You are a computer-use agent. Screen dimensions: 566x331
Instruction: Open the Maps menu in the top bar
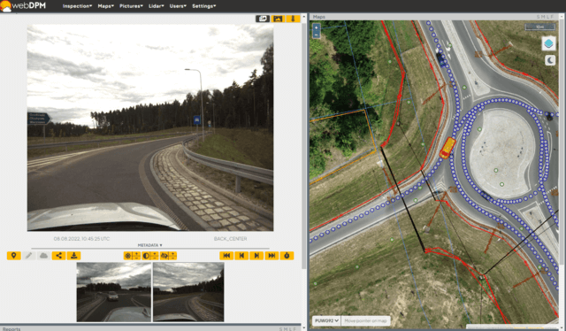(105, 6)
